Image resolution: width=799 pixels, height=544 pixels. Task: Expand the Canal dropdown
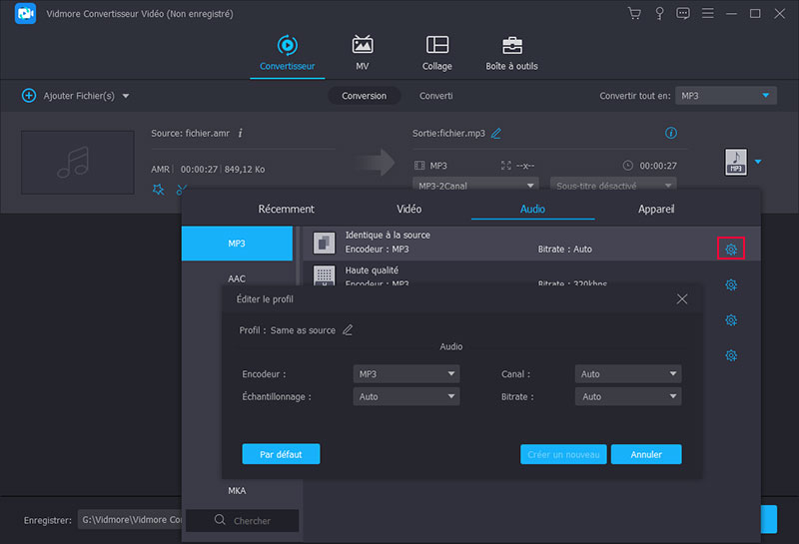(628, 374)
